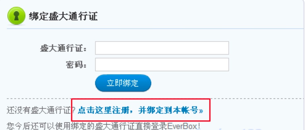Focus the 密码 password input field
The width and height of the screenshot is (305, 130).
click(162, 65)
